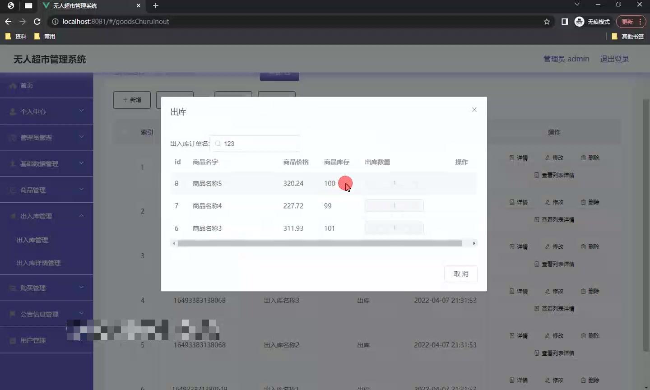Screen dimensions: 650x390
Task: Close the 无人超市管理系统 tab
Action: (139, 5)
